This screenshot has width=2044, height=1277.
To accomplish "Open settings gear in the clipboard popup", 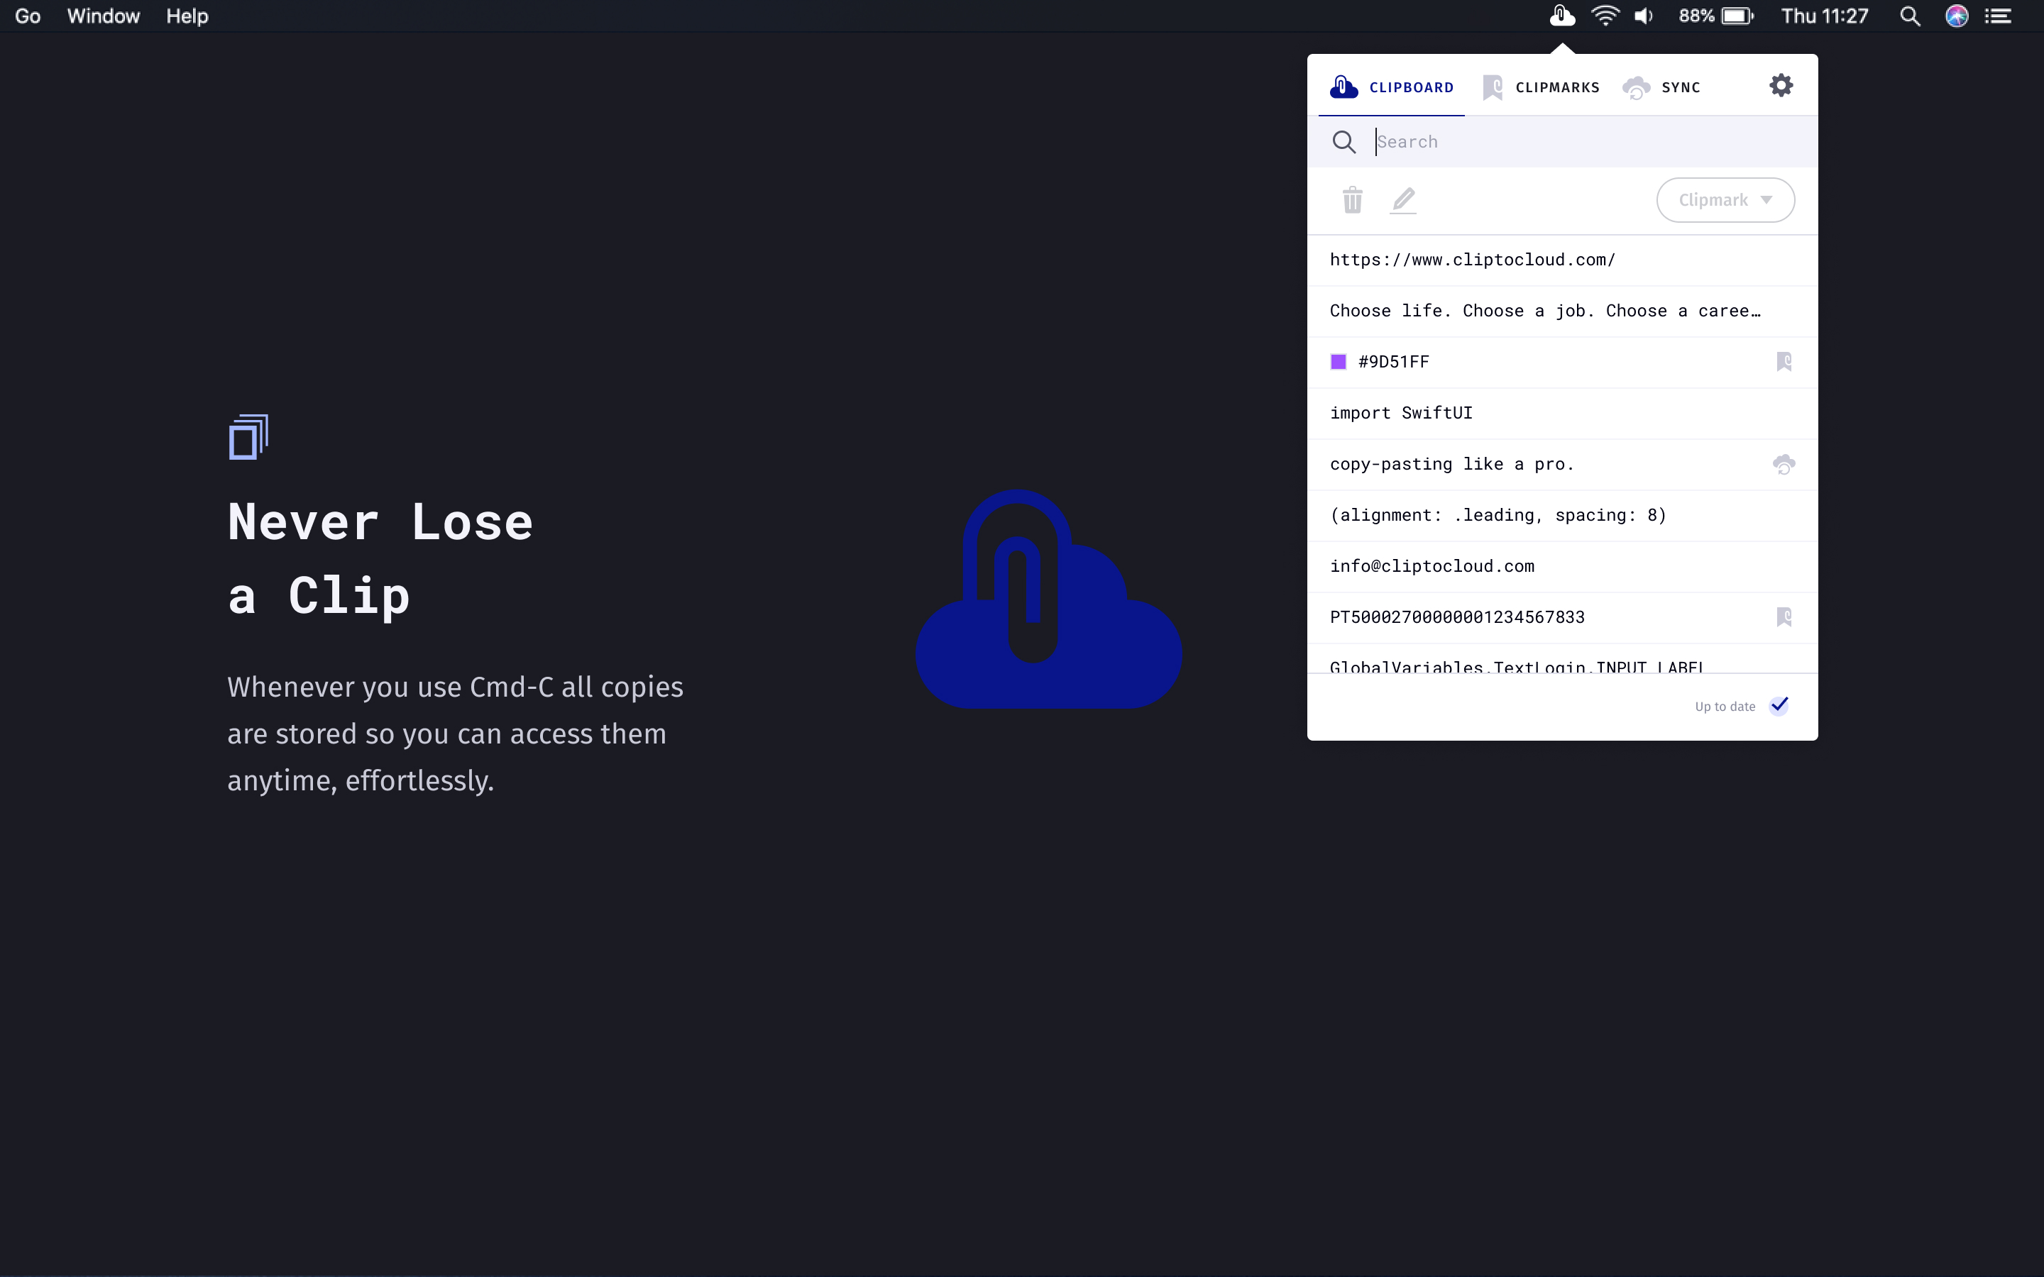I will (1781, 85).
